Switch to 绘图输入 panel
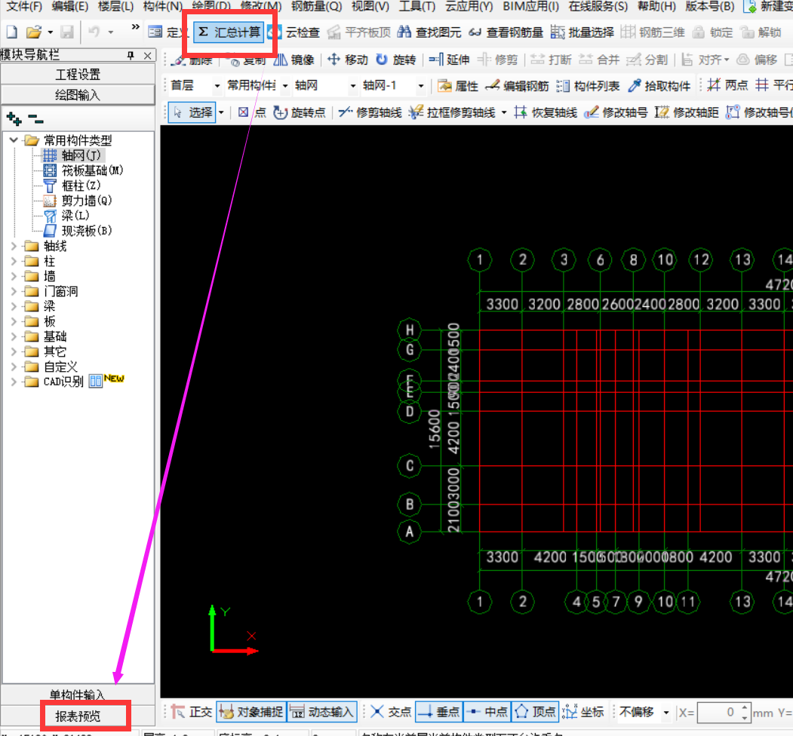 tap(78, 94)
